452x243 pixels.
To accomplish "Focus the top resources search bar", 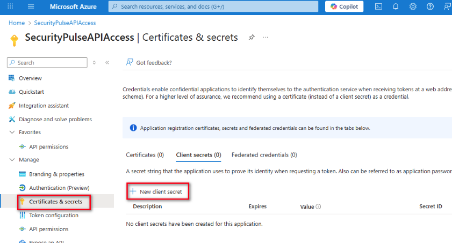I will coord(213,6).
